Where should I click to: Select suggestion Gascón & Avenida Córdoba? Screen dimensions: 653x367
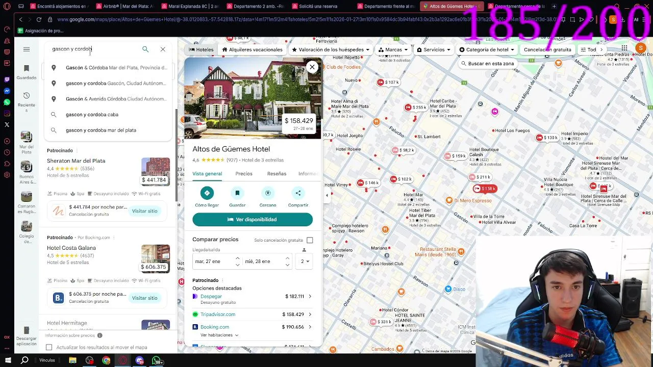(x=108, y=99)
